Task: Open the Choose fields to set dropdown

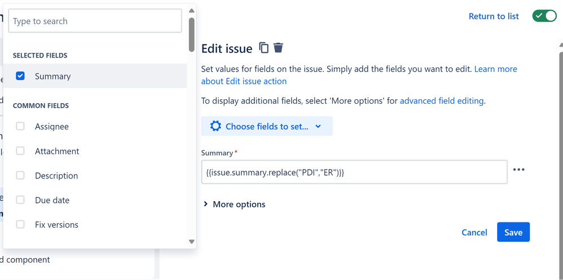Action: 267,126
